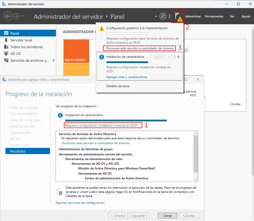
Task: Open dropdown arrow beside refresh icon
Action: [156, 16]
